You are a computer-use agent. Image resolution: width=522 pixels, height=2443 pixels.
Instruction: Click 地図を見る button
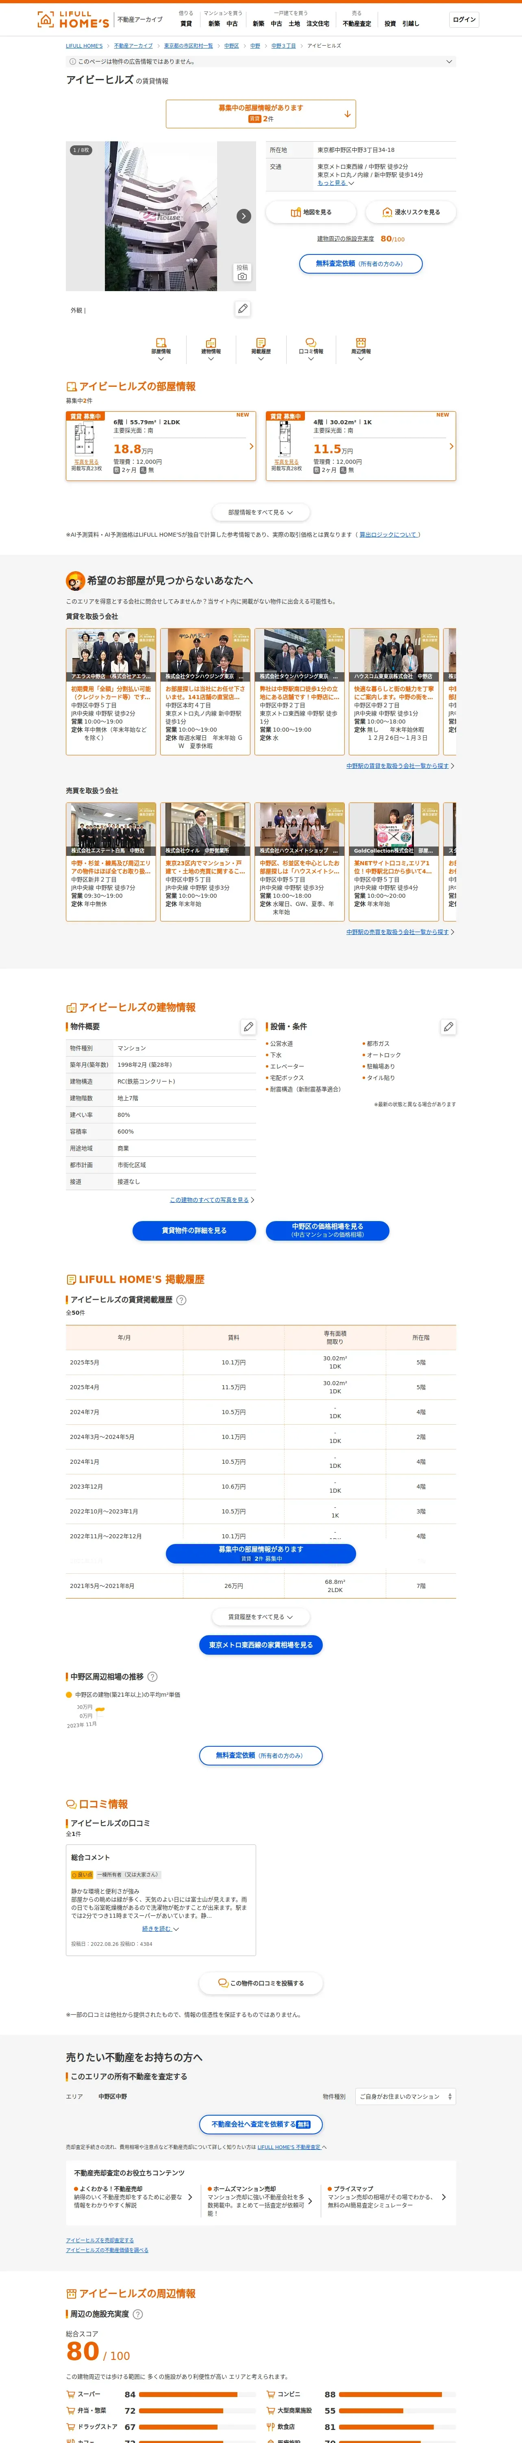pyautogui.click(x=311, y=213)
